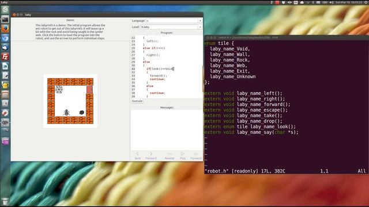
Task: Open the purple app icon in the dock
Action: [x=5, y=141]
